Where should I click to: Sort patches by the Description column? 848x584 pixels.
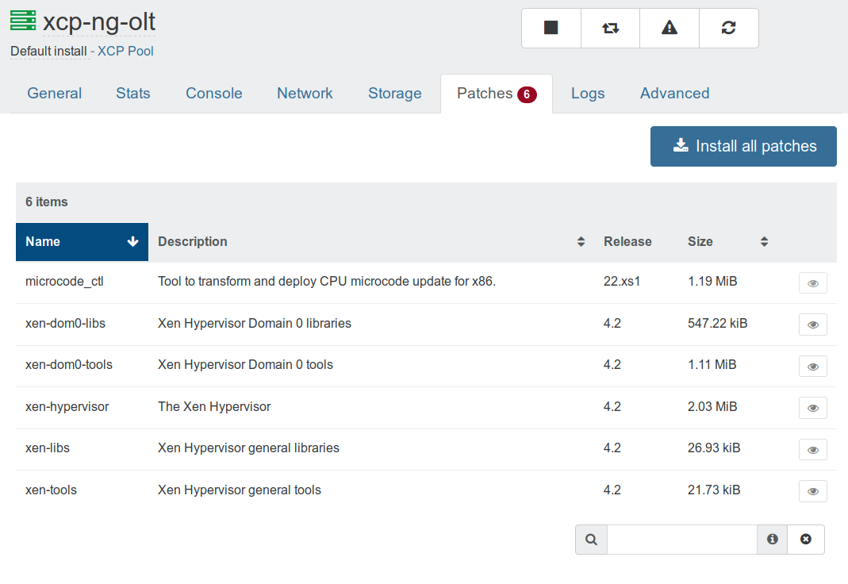[x=371, y=242]
